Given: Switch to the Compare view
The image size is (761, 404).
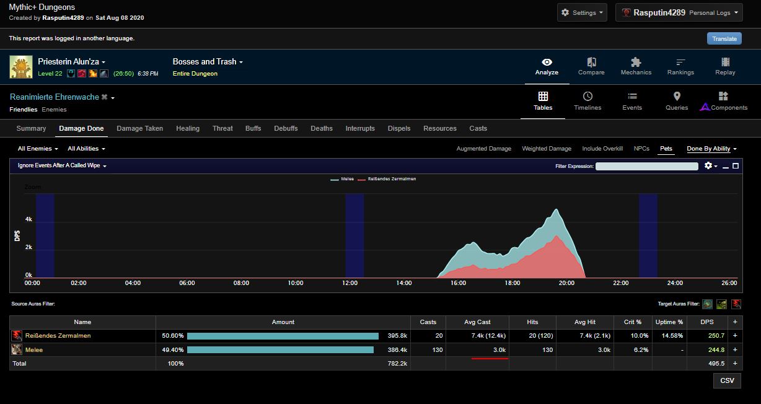Looking at the screenshot, I should [591, 66].
